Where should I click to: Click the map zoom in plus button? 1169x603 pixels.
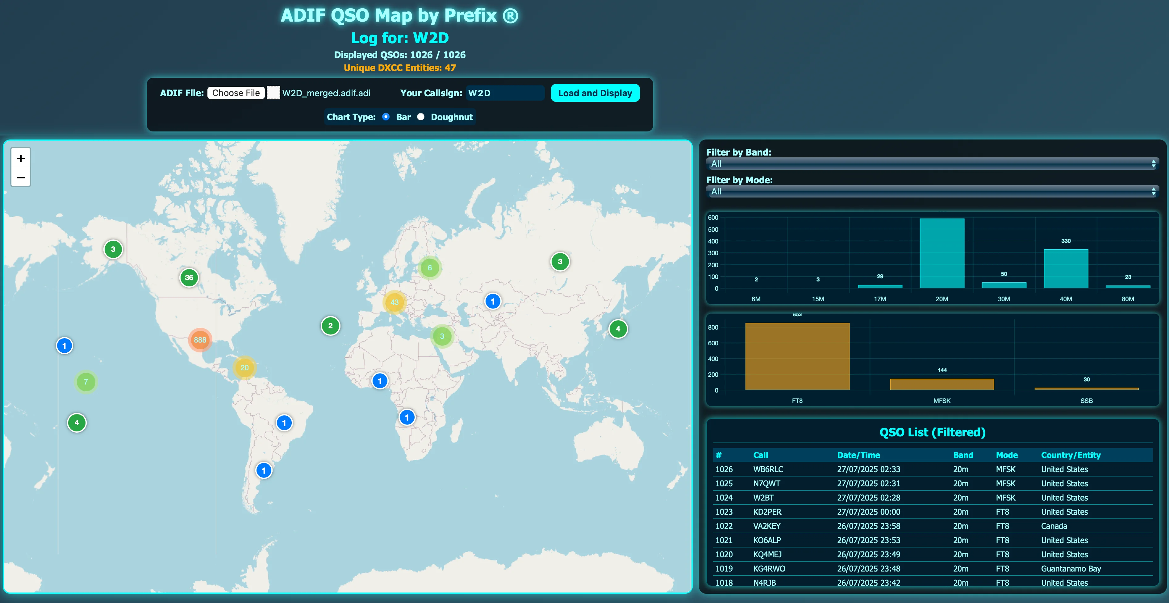coord(20,158)
